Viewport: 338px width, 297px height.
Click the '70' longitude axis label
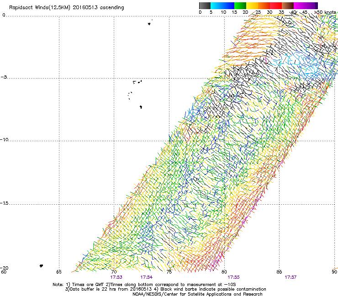114,272
